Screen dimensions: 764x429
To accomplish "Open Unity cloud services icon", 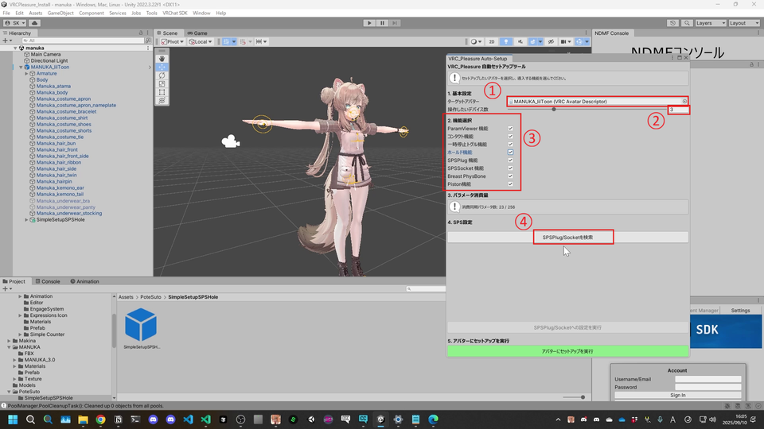I will [34, 23].
